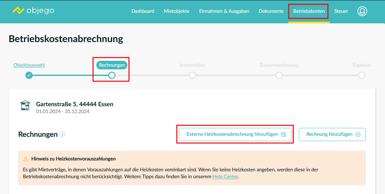The height and width of the screenshot is (194, 385).
Task: Click the Betriebskostenabrechnung page heading
Action: coord(66,39)
